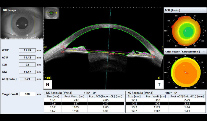The image size is (207, 121).
Task: Select NK Formula size 13.2 row
Action: coord(84,107)
